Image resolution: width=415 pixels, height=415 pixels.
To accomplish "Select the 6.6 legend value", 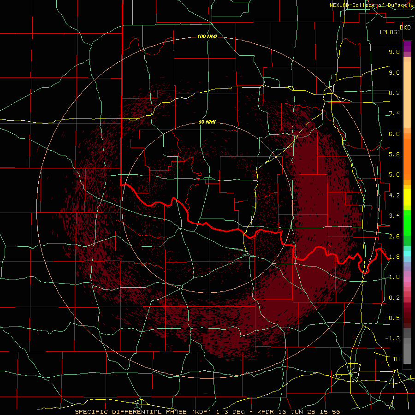I will [x=394, y=134].
